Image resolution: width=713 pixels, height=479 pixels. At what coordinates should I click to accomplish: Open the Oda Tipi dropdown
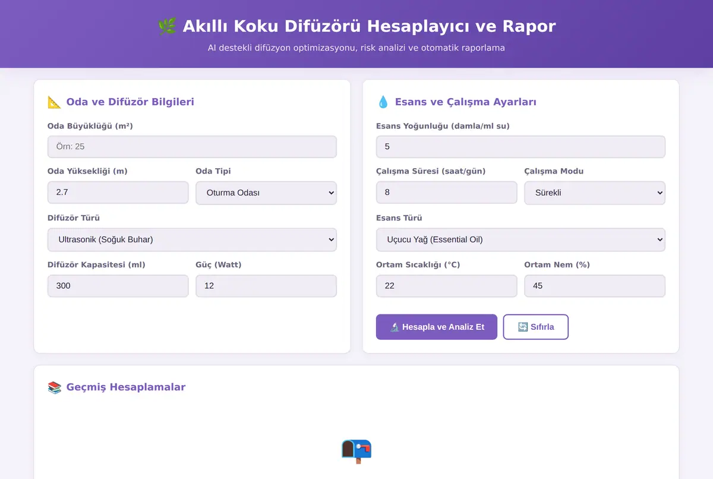[x=266, y=193]
